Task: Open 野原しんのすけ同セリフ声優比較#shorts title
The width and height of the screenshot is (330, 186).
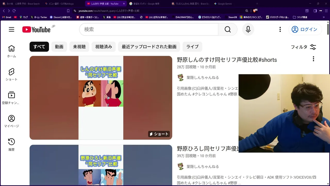Action: [227, 60]
